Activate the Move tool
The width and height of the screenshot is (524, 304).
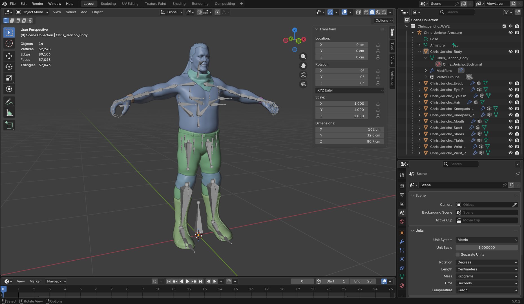pyautogui.click(x=9, y=56)
